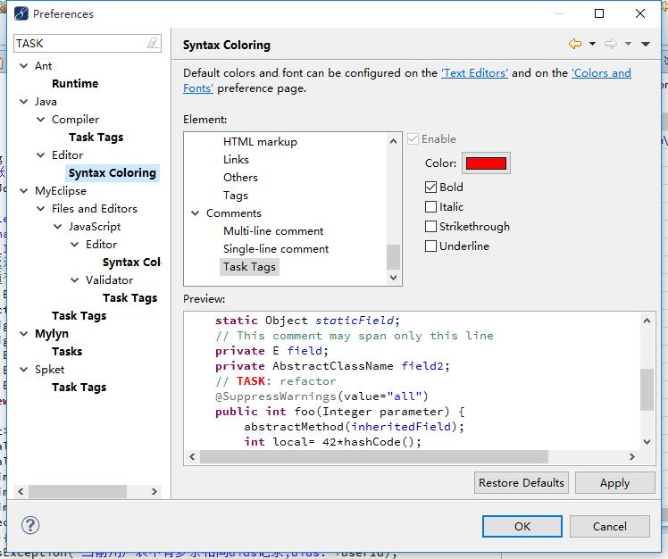
Task: Click the help question mark icon
Action: coord(30,525)
